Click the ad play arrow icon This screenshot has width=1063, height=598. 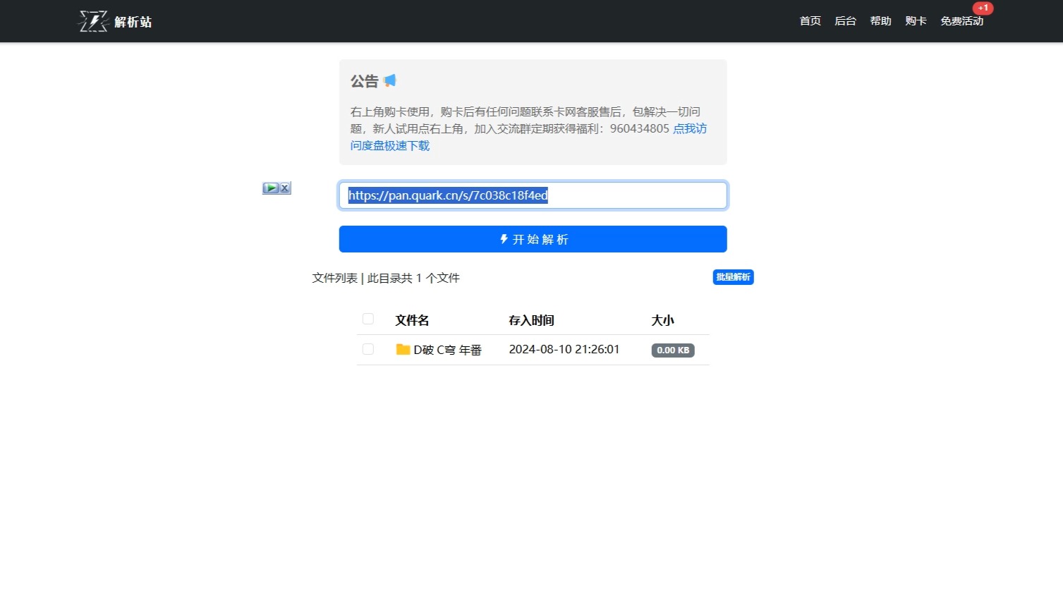(270, 188)
